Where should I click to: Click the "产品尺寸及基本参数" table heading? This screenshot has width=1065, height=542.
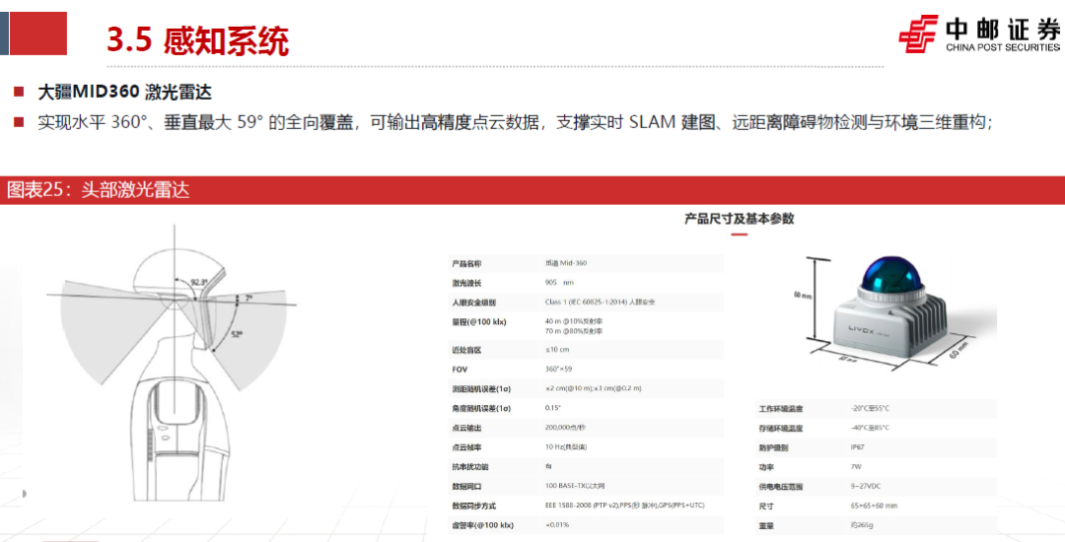[x=739, y=219]
